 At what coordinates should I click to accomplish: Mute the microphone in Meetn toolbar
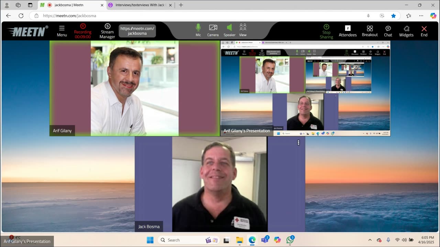198,30
